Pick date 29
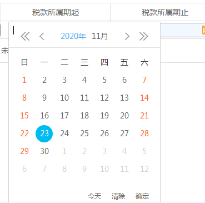205x203 pixels. tap(24, 151)
